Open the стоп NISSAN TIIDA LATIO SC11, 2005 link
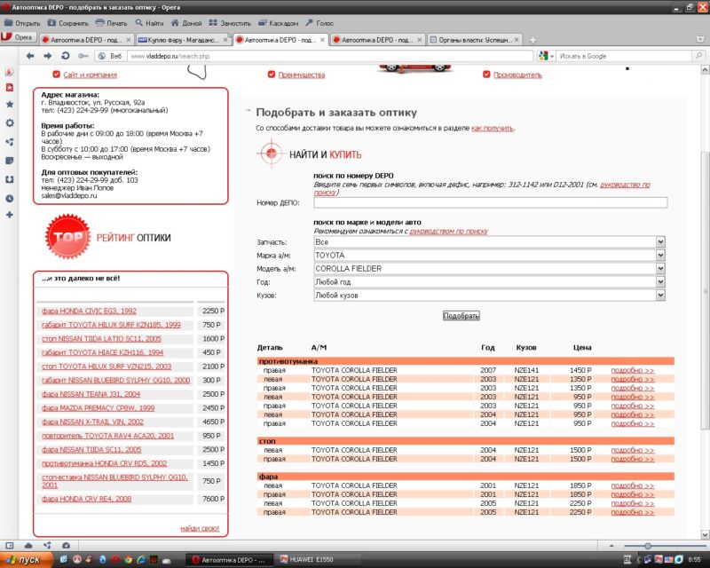This screenshot has width=710, height=568. (x=101, y=339)
